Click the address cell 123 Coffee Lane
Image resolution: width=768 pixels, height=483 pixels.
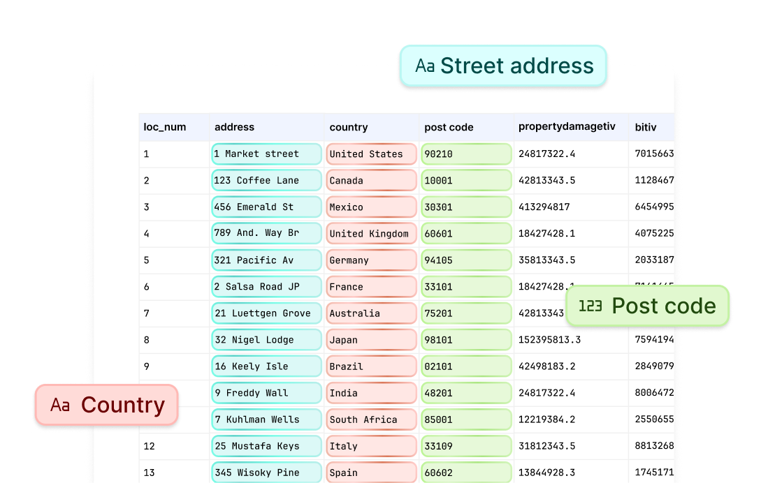(266, 180)
